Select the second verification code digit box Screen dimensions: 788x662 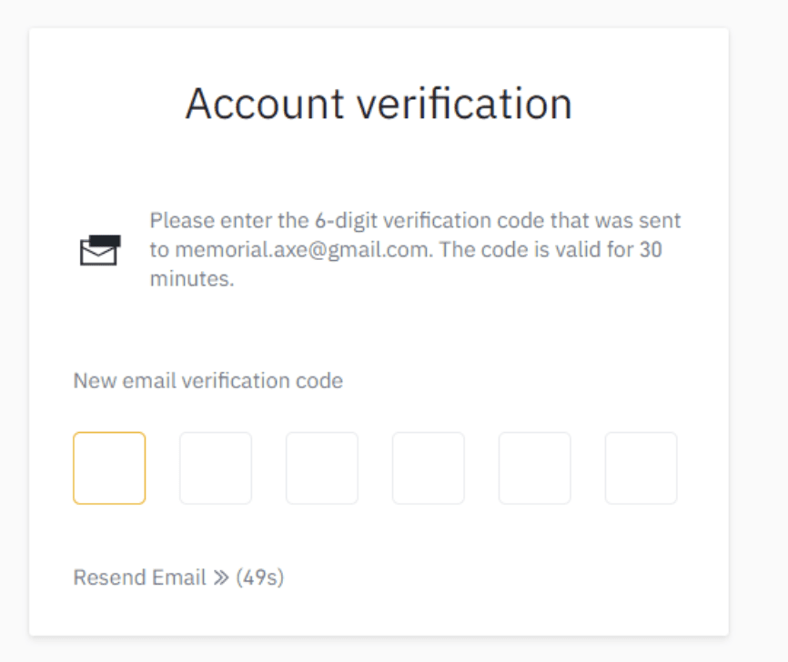216,467
